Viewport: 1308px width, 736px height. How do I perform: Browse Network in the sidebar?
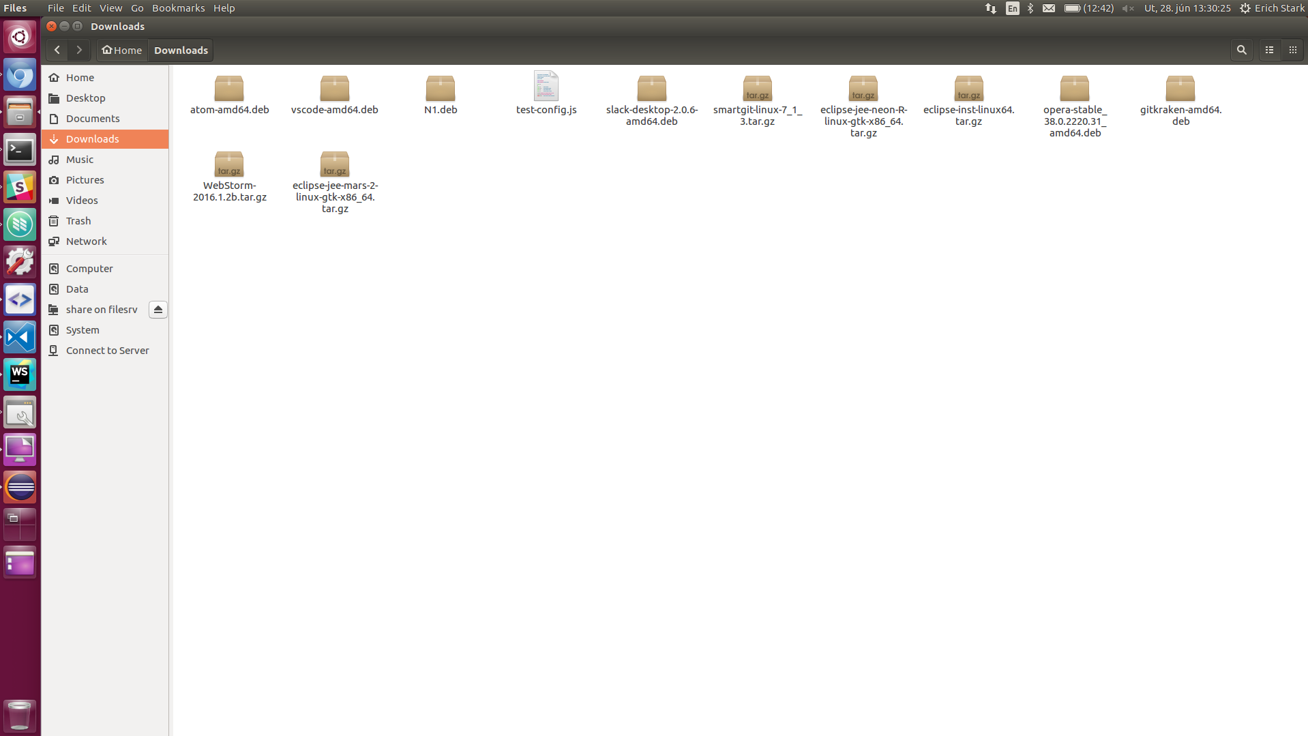pos(105,241)
